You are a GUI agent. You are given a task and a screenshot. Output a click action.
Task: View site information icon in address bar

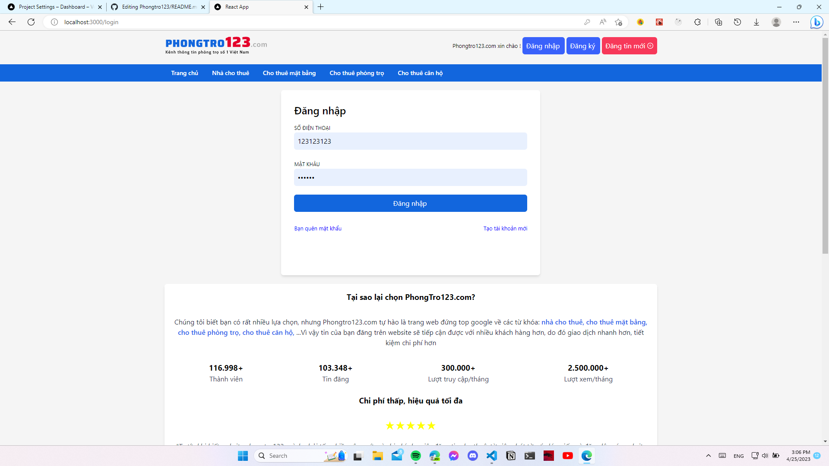coord(54,22)
